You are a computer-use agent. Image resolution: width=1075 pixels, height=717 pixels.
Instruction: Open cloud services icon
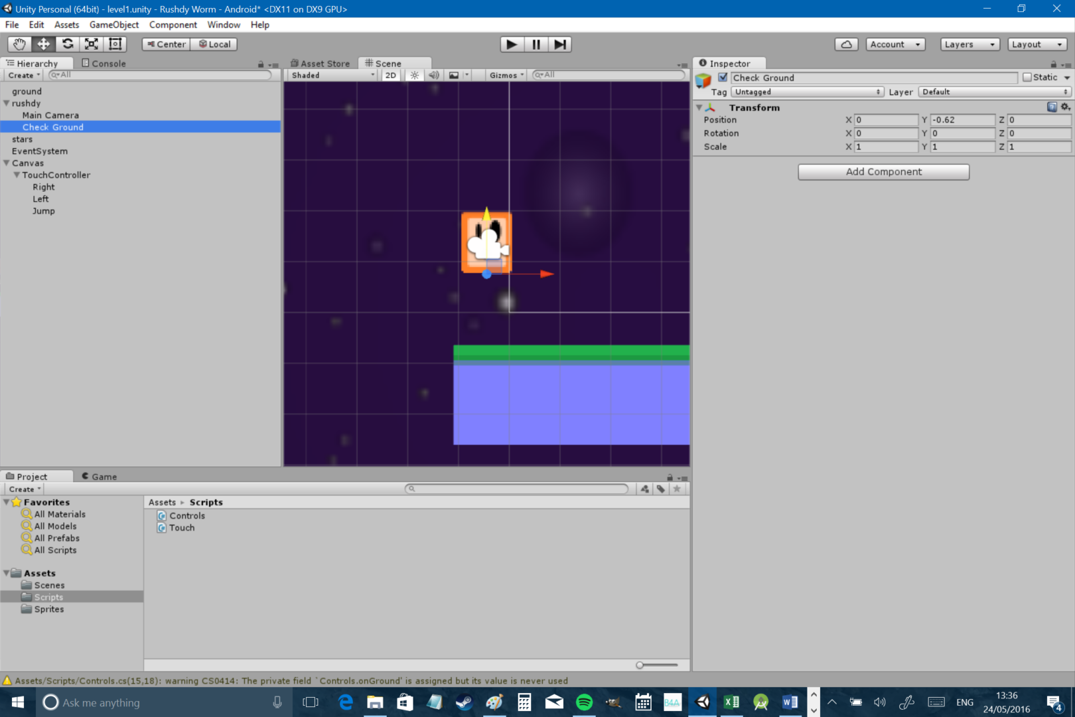pyautogui.click(x=846, y=44)
